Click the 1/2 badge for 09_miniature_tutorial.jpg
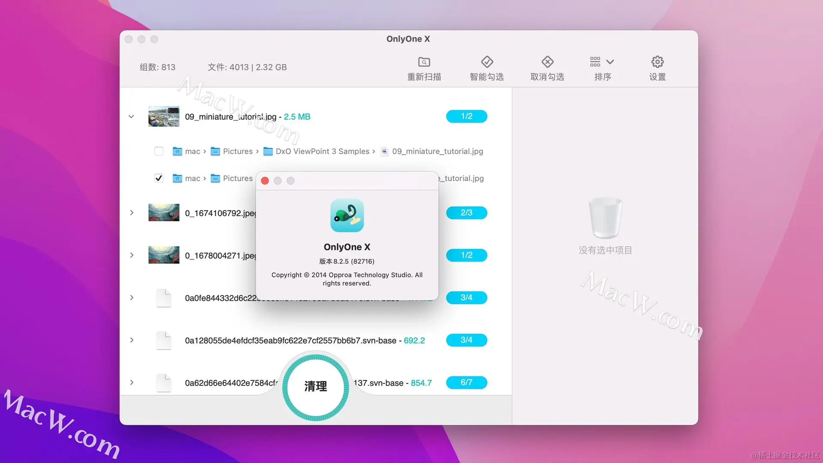Screen dimensions: 823x463 [x=466, y=116]
